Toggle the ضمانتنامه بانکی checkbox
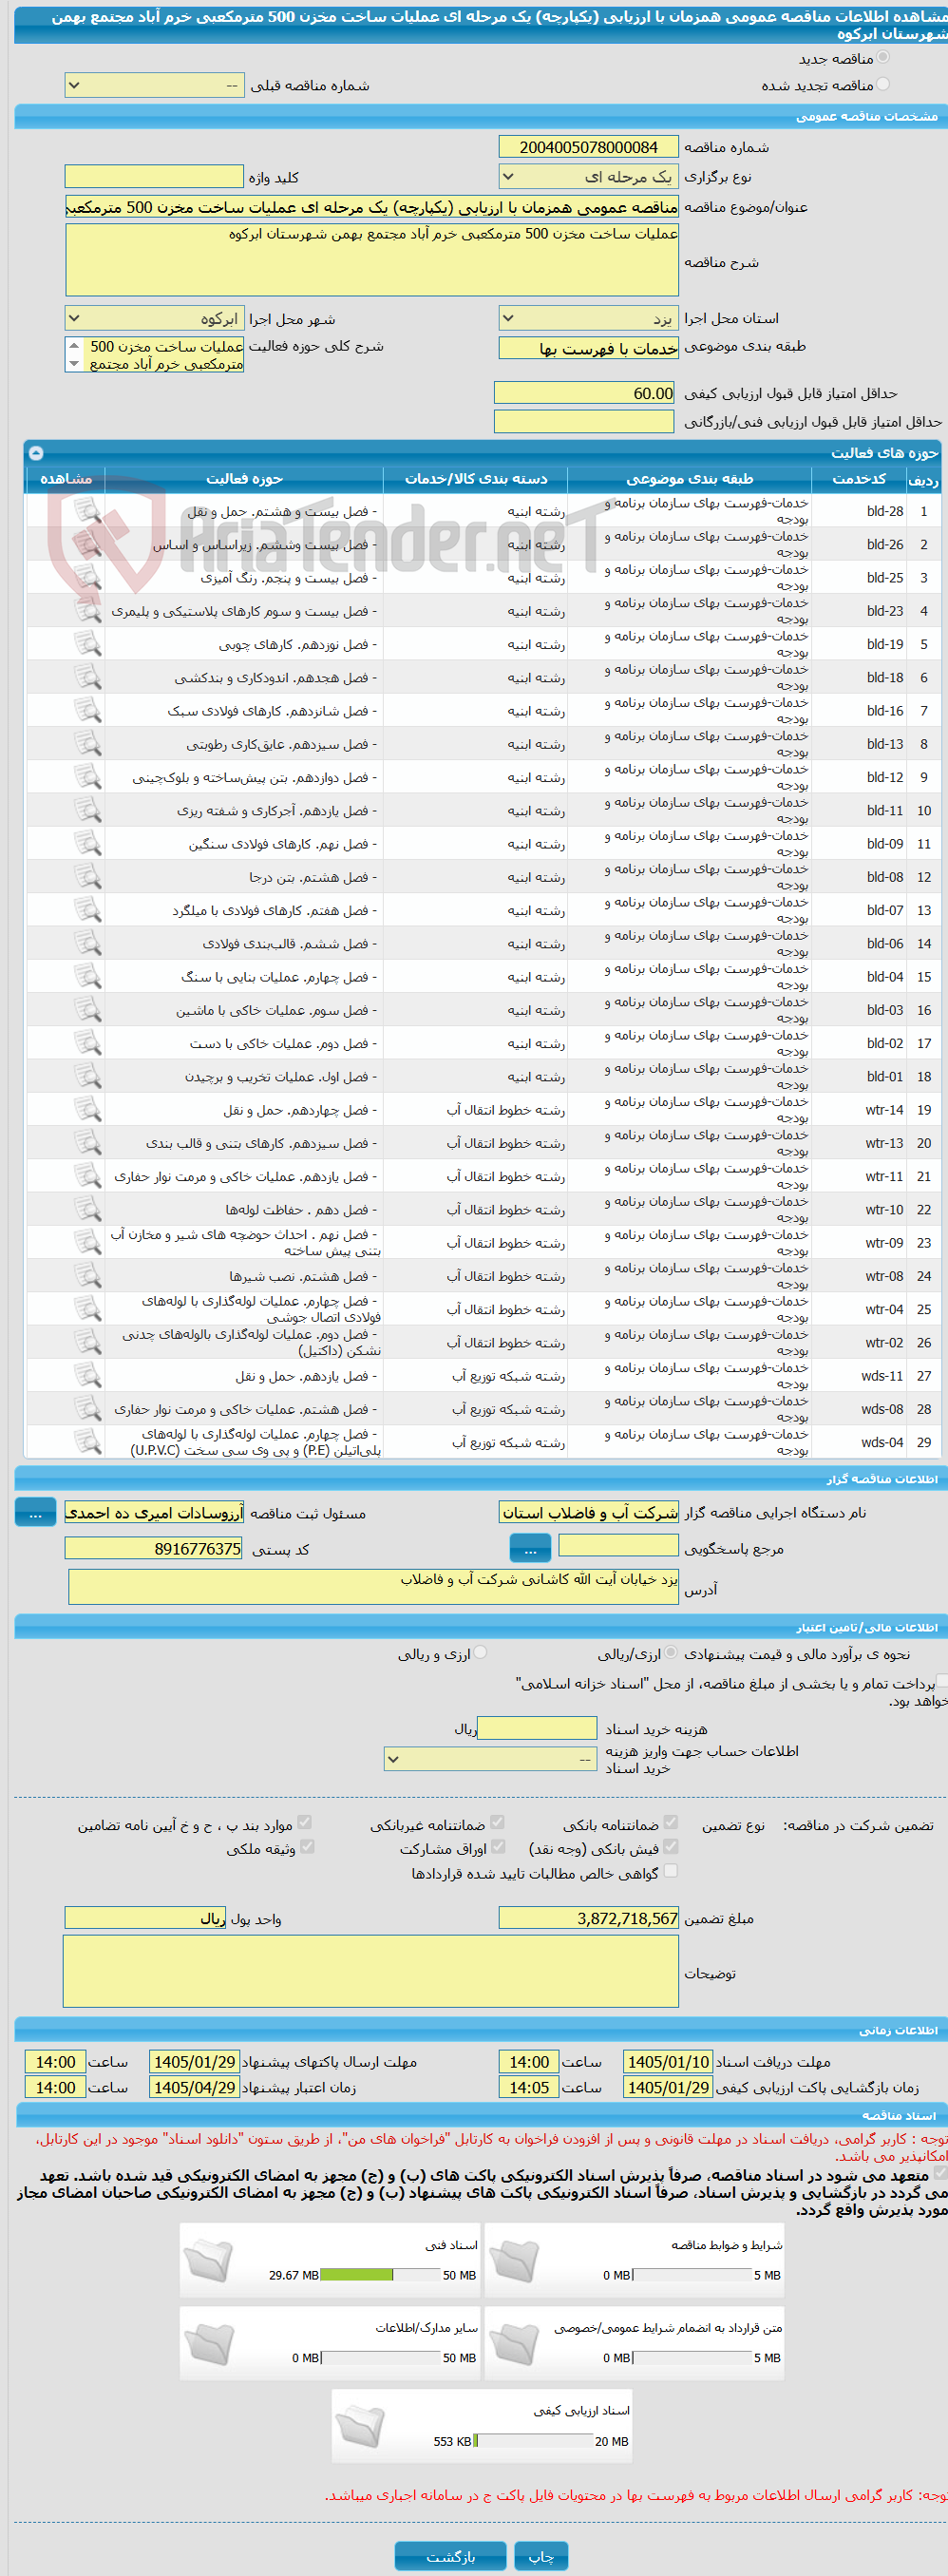Screen dimensions: 948x2576 tap(671, 1823)
